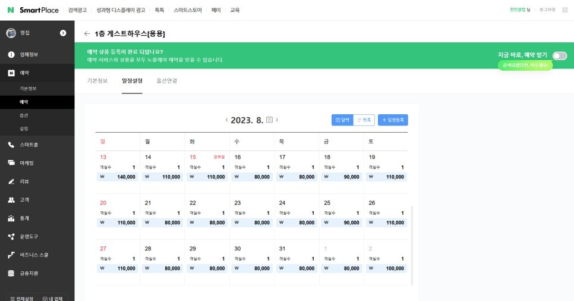Screen dimensions: 574x301
Task: Select 옵션 sidebar submenu
Action: 24,115
